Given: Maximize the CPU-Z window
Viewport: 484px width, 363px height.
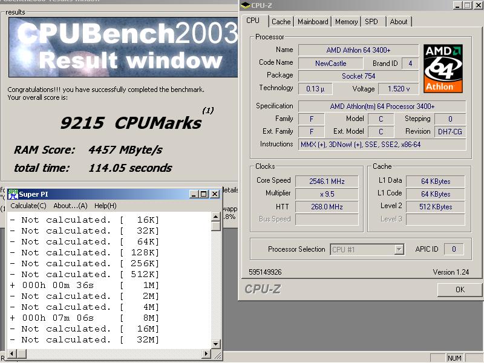Looking at the screenshot, I should (x=467, y=5).
